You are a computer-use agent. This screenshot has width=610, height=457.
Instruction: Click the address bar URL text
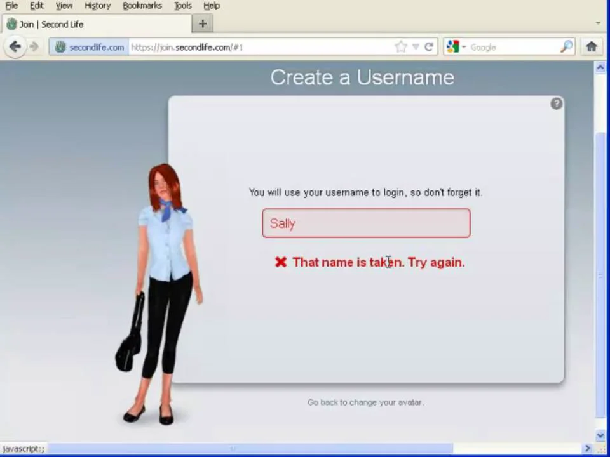coord(187,48)
